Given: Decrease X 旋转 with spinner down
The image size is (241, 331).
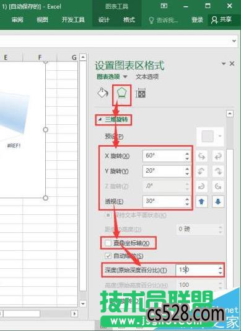Looking at the screenshot, I should 187,159.
